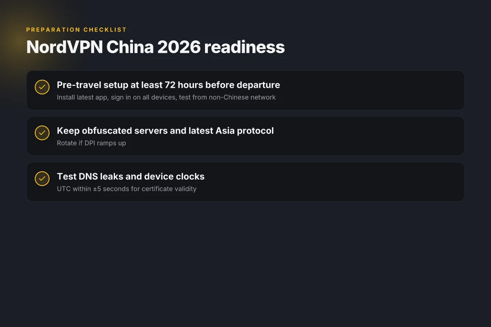Click '2026' in the main heading
491x327 pixels.
pos(179,47)
